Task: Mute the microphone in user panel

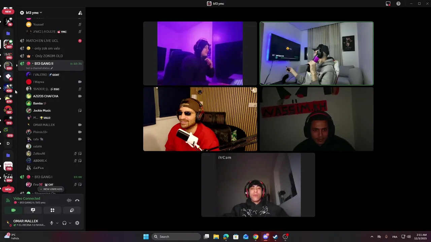Action: pyautogui.click(x=52, y=223)
